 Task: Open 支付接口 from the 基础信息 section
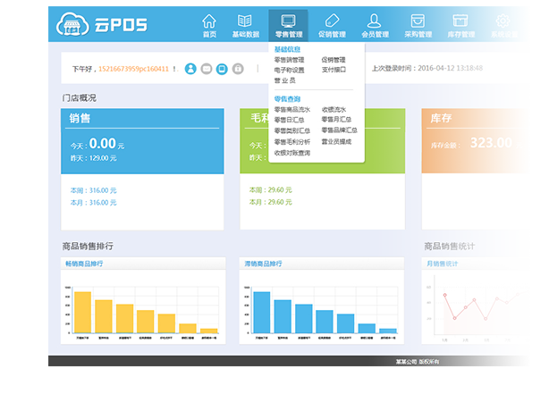tap(333, 70)
